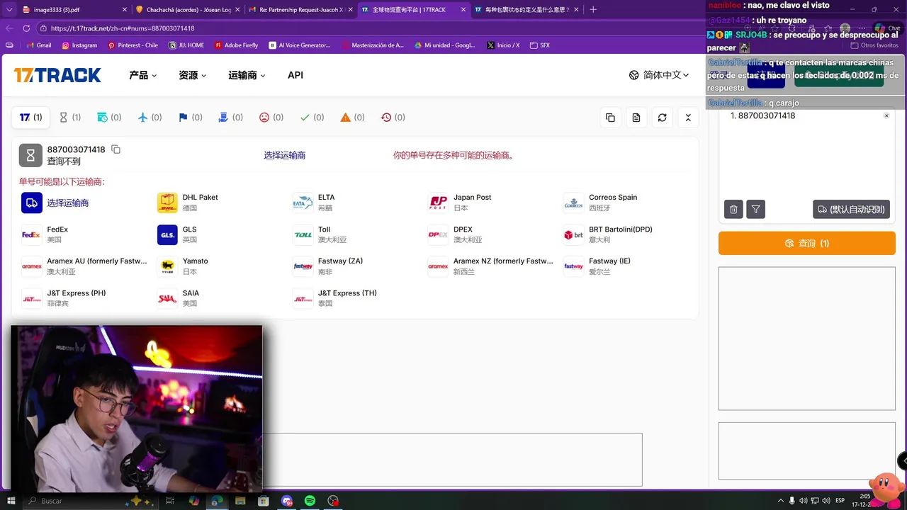
Task: Click the 选择运输商 link in result header
Action: click(x=284, y=155)
